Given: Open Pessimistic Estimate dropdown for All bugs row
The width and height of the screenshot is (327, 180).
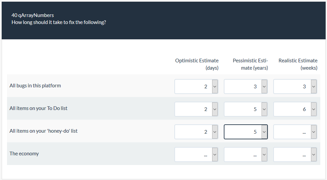Looking at the screenshot, I should pos(246,86).
